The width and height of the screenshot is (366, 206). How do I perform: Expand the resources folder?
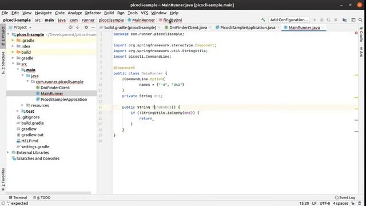[22, 105]
